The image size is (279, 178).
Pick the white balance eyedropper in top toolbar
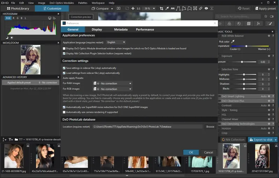(167, 8)
